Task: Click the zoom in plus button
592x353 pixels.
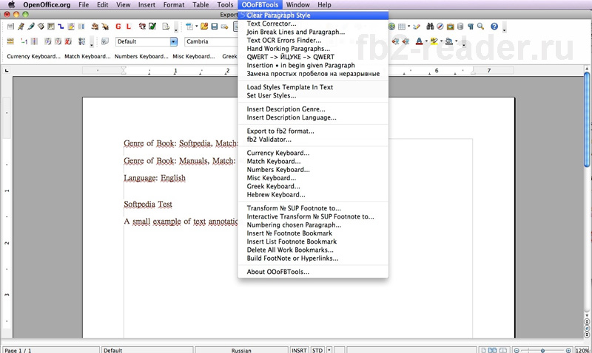Action: [568, 350]
